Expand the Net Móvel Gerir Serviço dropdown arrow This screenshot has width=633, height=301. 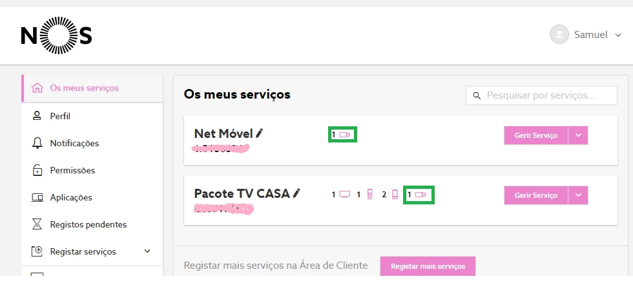click(578, 135)
